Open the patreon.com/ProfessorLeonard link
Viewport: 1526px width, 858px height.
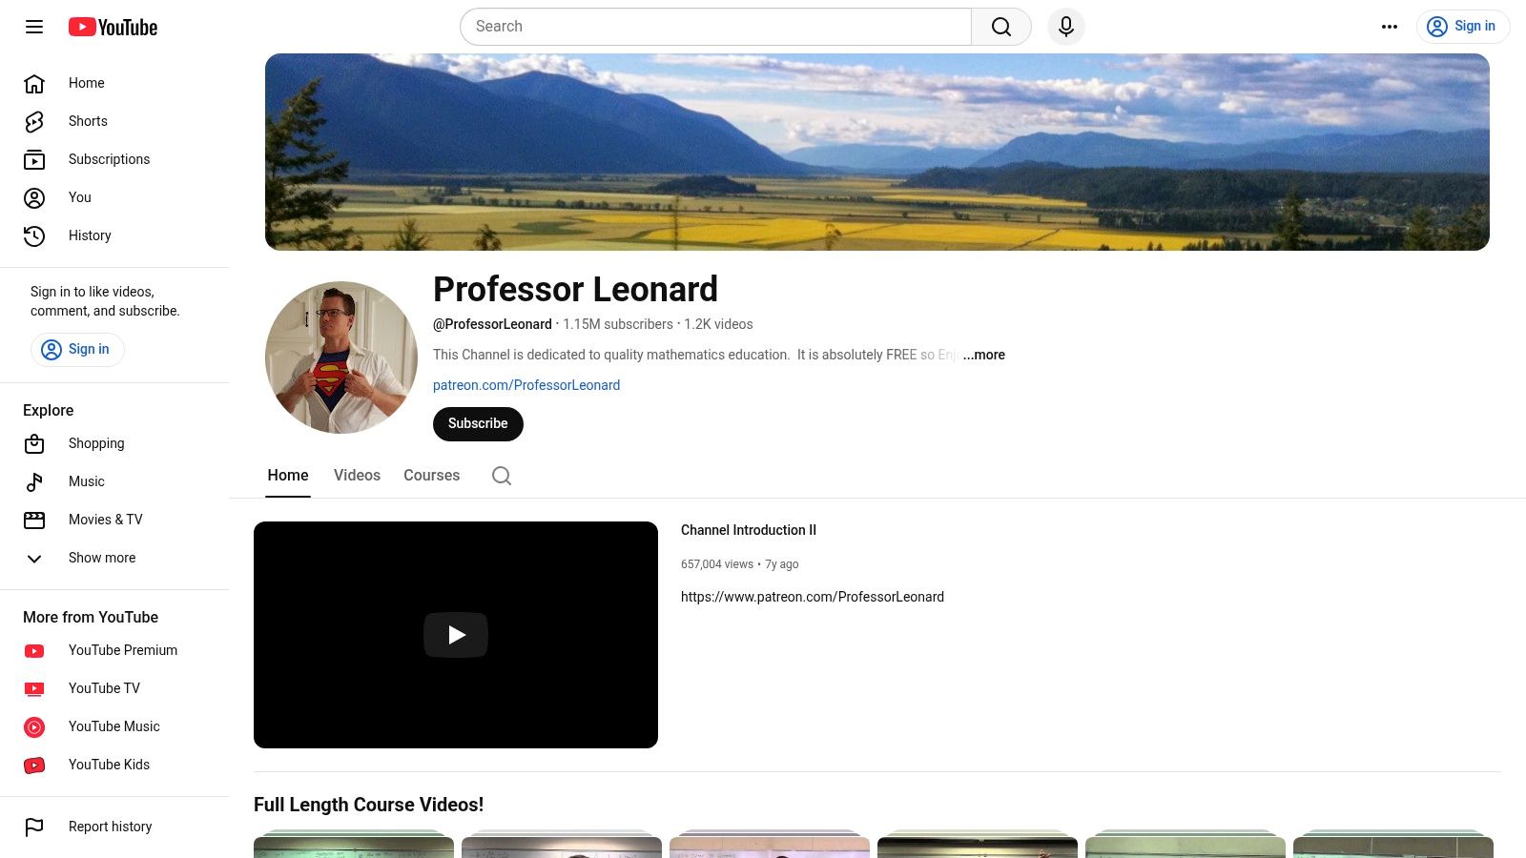click(x=526, y=385)
